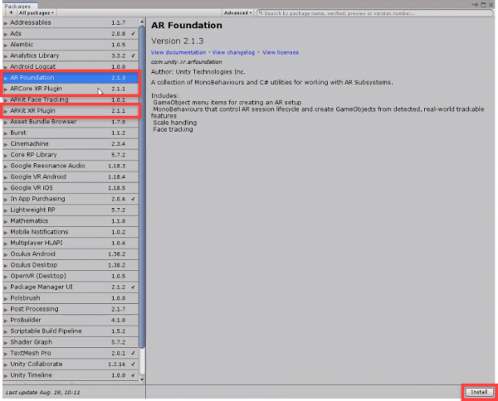Click the TextMesh Pro installed checkmark
Screen dimensions: 498x401
pos(133,353)
